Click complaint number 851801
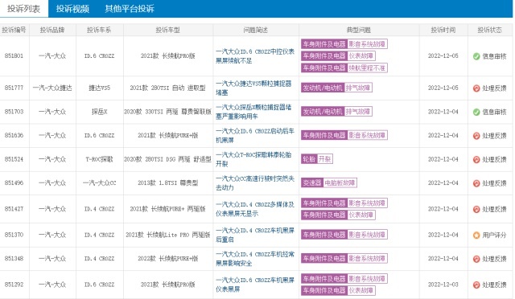Viewport: 515px width, 299px height. click(x=14, y=55)
